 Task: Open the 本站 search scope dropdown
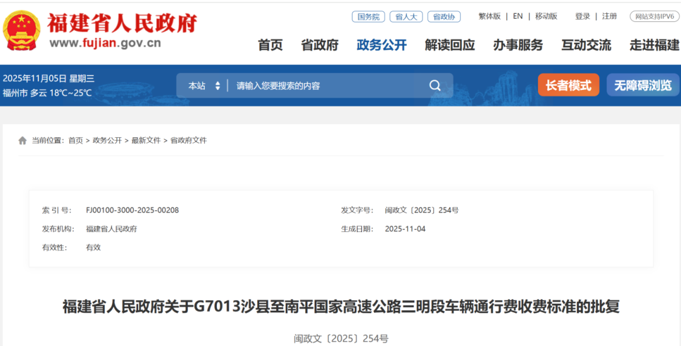coord(204,86)
